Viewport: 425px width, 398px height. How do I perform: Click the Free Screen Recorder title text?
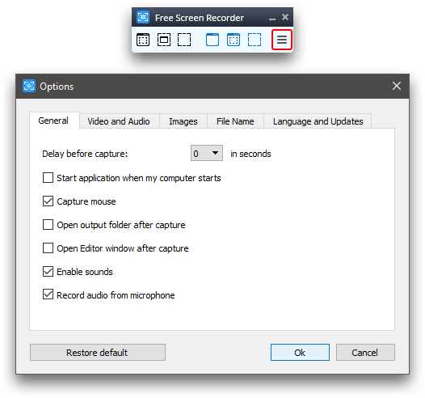click(200, 18)
